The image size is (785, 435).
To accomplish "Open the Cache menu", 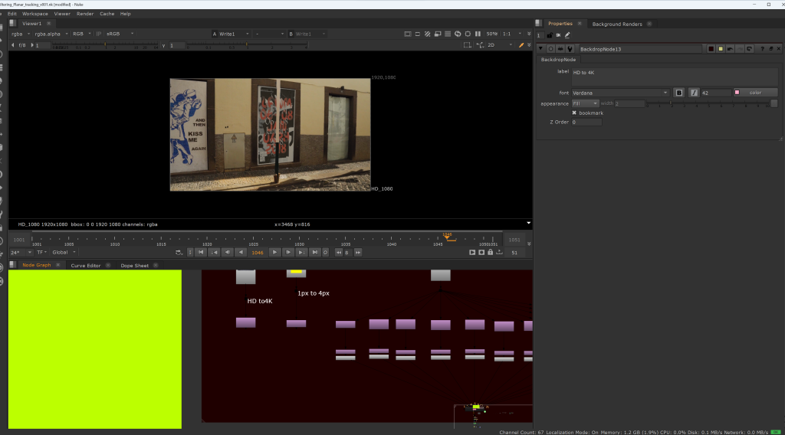I will tap(107, 14).
